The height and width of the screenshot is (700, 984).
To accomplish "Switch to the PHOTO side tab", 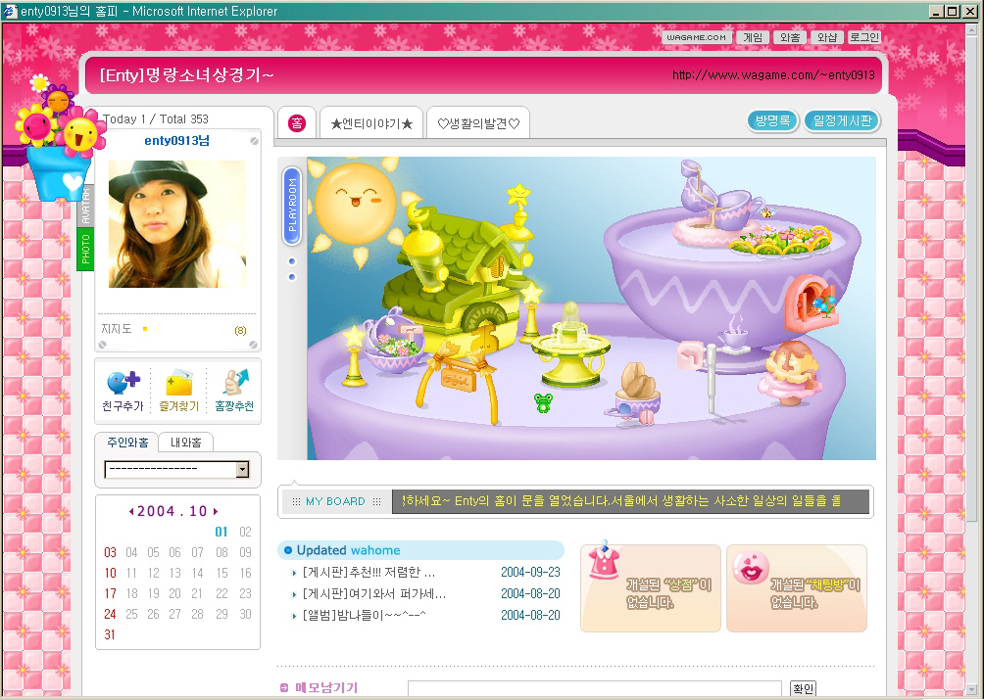I will tap(85, 247).
